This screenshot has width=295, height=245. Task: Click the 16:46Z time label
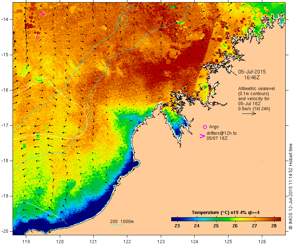(252, 77)
